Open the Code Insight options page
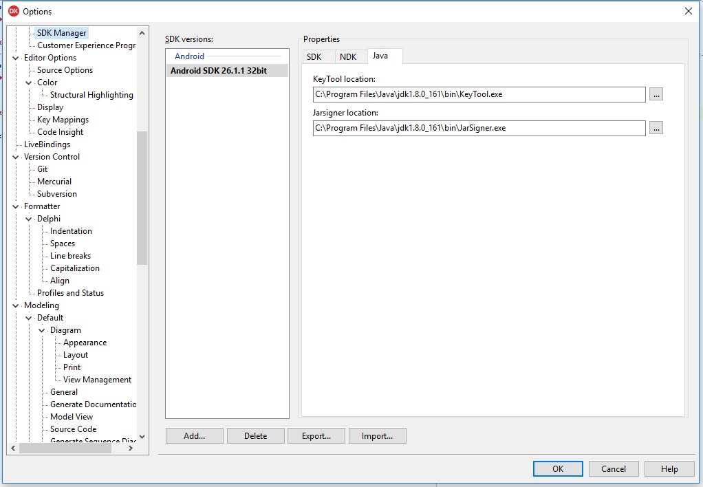Viewport: 703px width, 487px height. [60, 132]
